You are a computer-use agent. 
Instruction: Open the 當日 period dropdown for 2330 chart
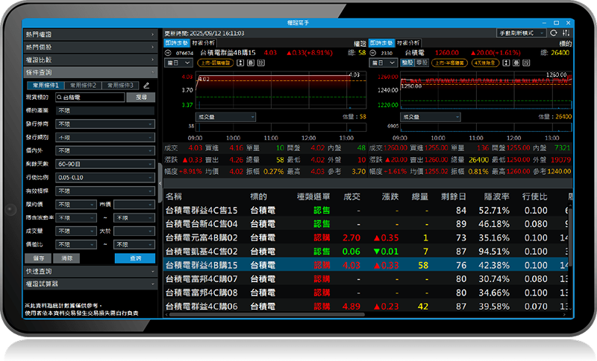click(384, 63)
